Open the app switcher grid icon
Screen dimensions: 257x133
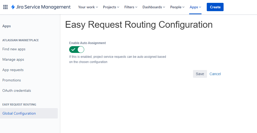click(5, 7)
